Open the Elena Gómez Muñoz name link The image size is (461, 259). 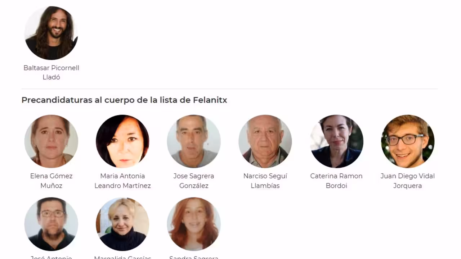[51, 181]
